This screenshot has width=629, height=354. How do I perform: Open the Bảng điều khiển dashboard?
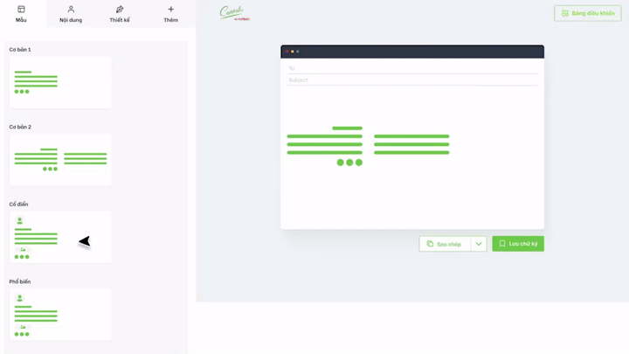[587, 13]
